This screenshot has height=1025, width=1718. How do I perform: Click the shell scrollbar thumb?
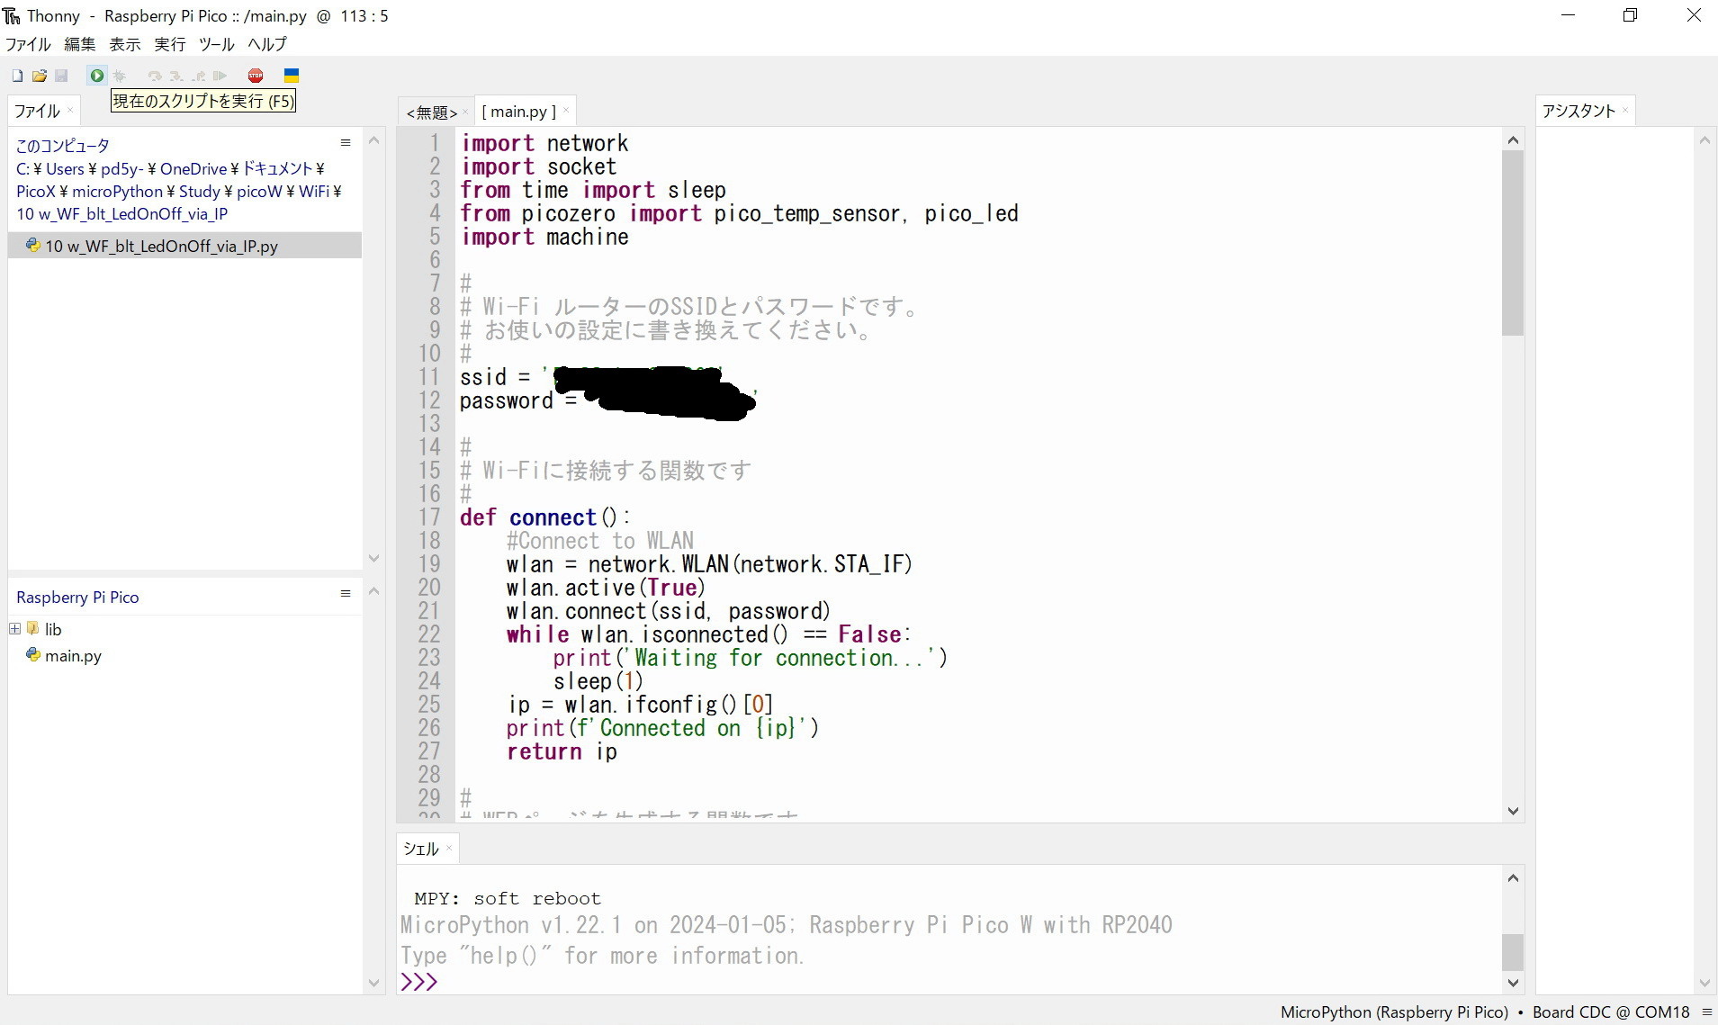(1513, 952)
